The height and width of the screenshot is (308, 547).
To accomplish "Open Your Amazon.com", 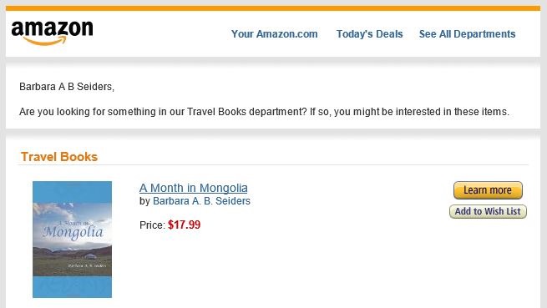I will [x=275, y=34].
